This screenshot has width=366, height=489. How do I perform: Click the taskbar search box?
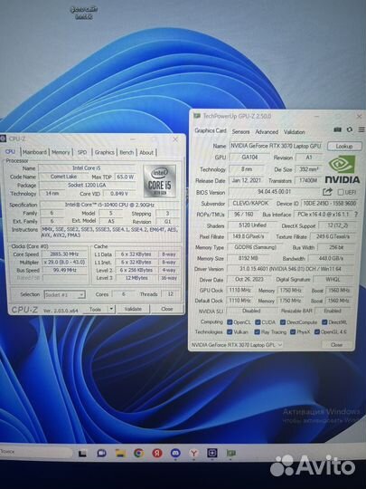pos(36,452)
